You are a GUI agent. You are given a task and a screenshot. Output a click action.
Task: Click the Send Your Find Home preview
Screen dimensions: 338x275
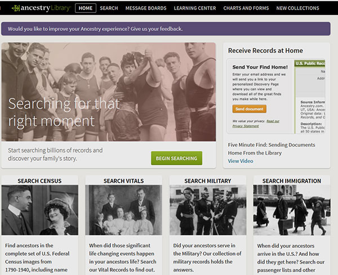pos(275,96)
